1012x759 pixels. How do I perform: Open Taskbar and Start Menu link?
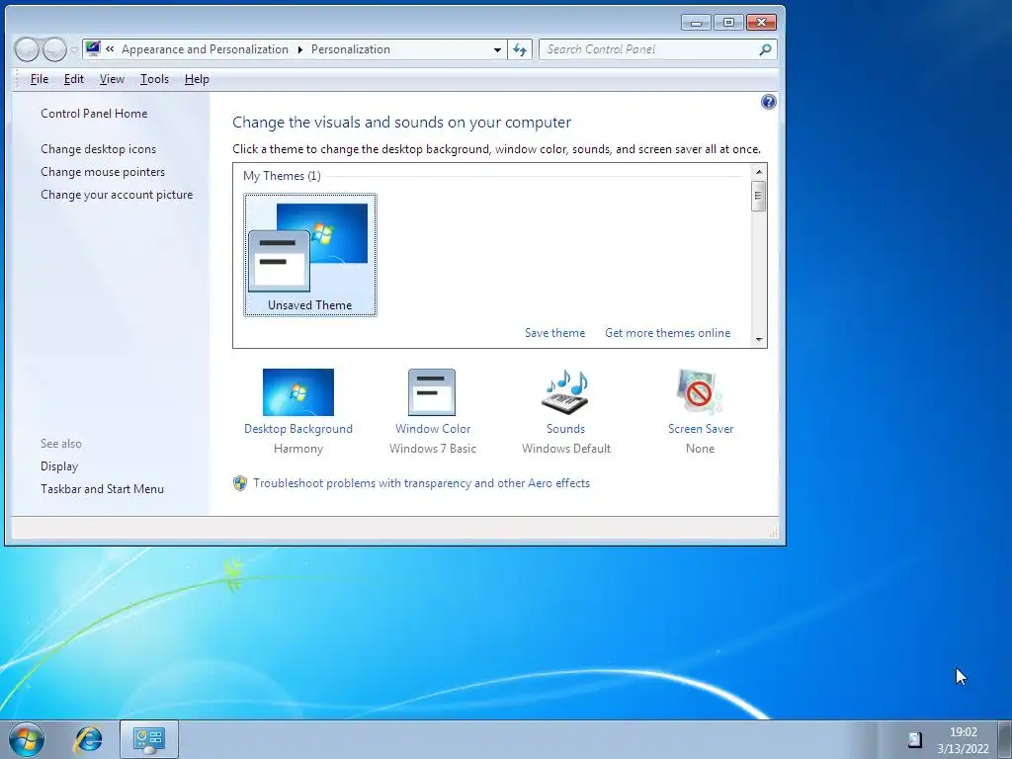tap(102, 489)
